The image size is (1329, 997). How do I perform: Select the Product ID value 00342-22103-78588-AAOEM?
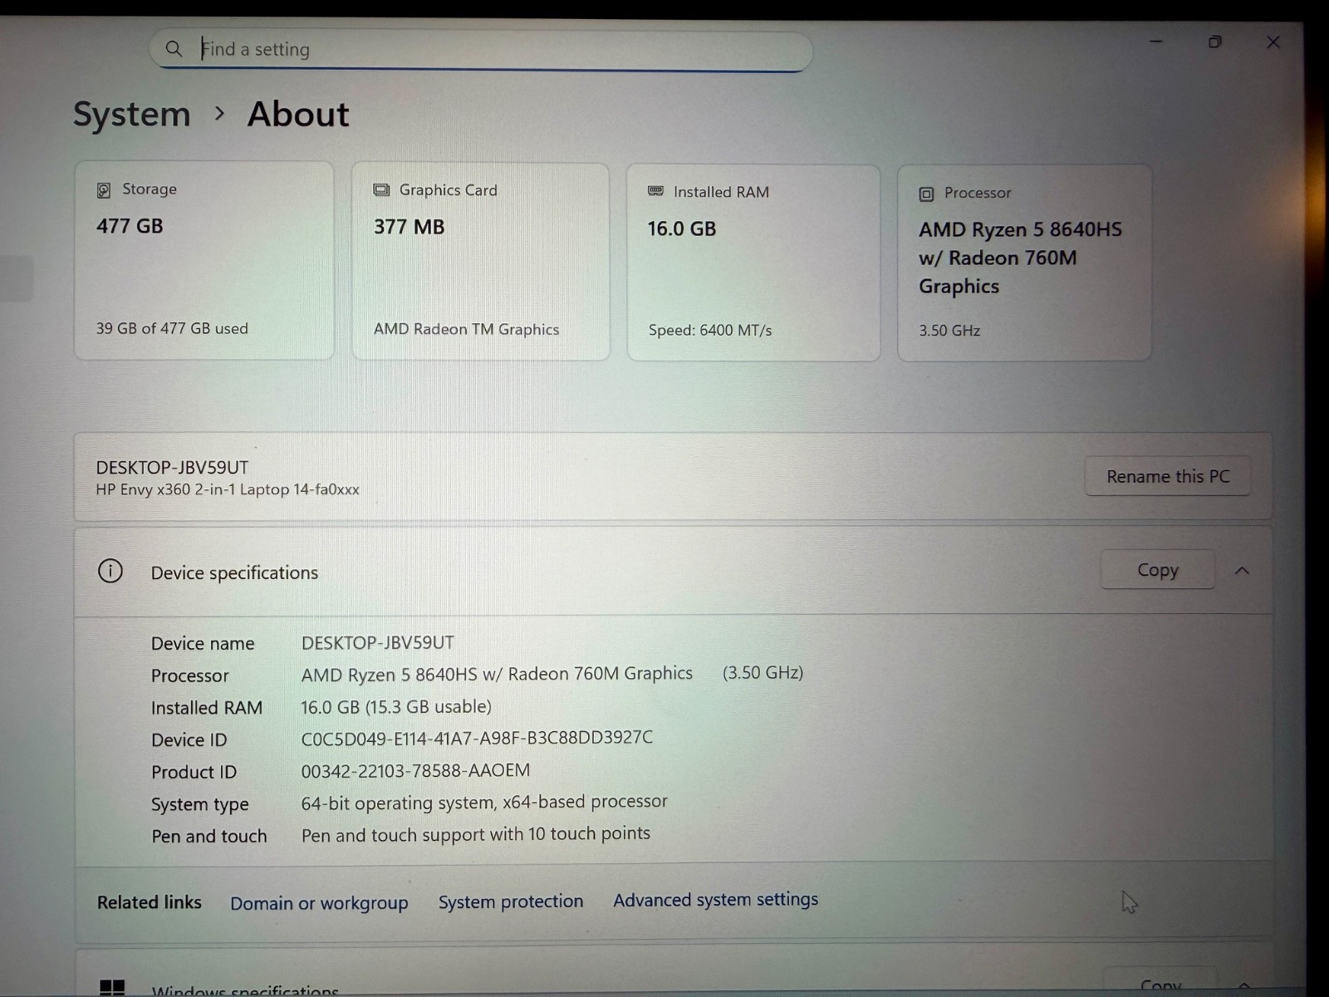[x=415, y=770]
